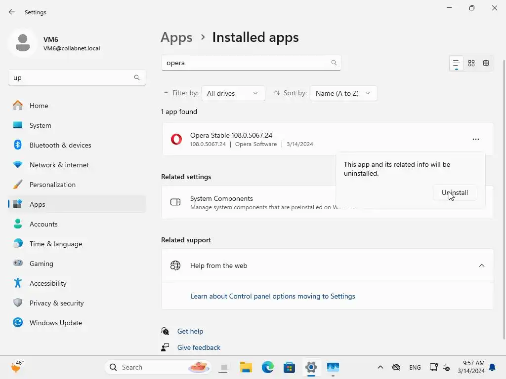Screen dimensions: 506x379
Task: Select Bluetooth & devices in the sidebar
Action: [x=60, y=145]
